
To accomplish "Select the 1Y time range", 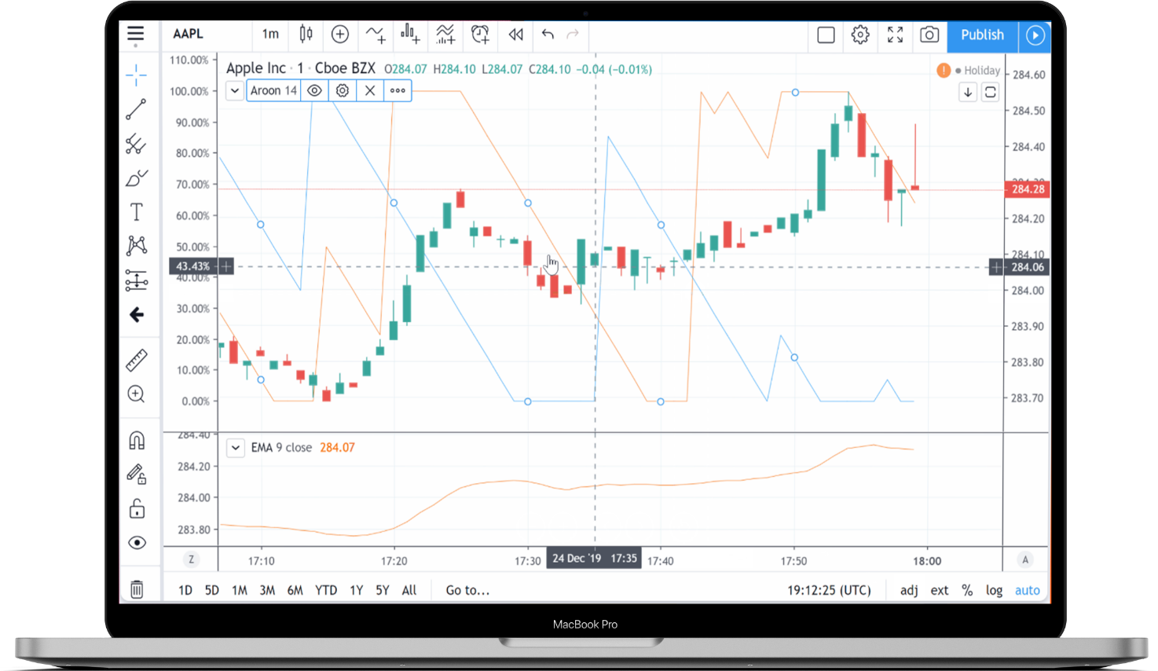I will [x=357, y=590].
